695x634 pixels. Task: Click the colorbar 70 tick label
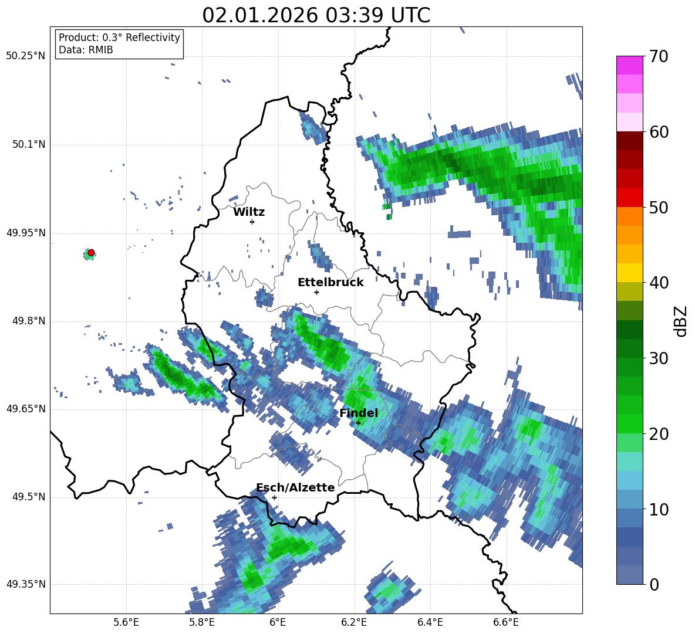[659, 56]
